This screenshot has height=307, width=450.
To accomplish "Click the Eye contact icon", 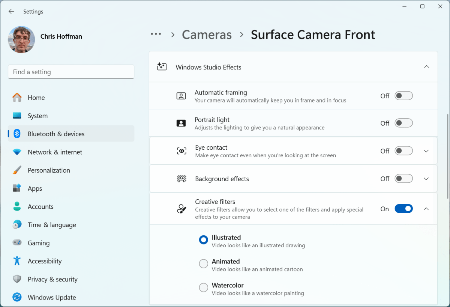I will point(181,150).
